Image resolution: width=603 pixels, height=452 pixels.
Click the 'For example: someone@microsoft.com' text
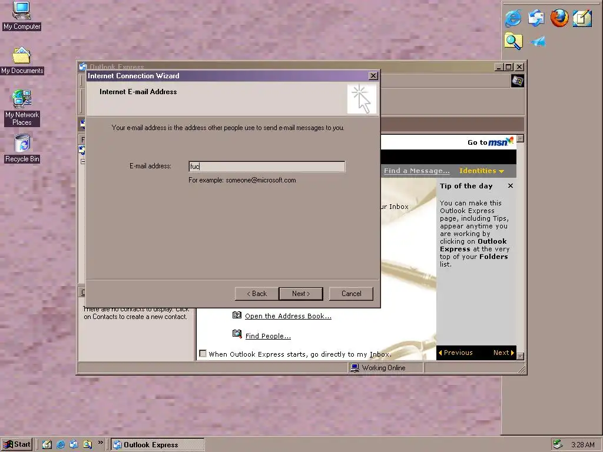tap(242, 180)
